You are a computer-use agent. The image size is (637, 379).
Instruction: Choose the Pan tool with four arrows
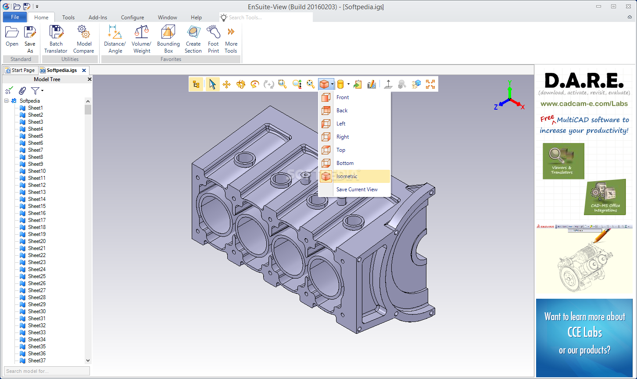227,84
